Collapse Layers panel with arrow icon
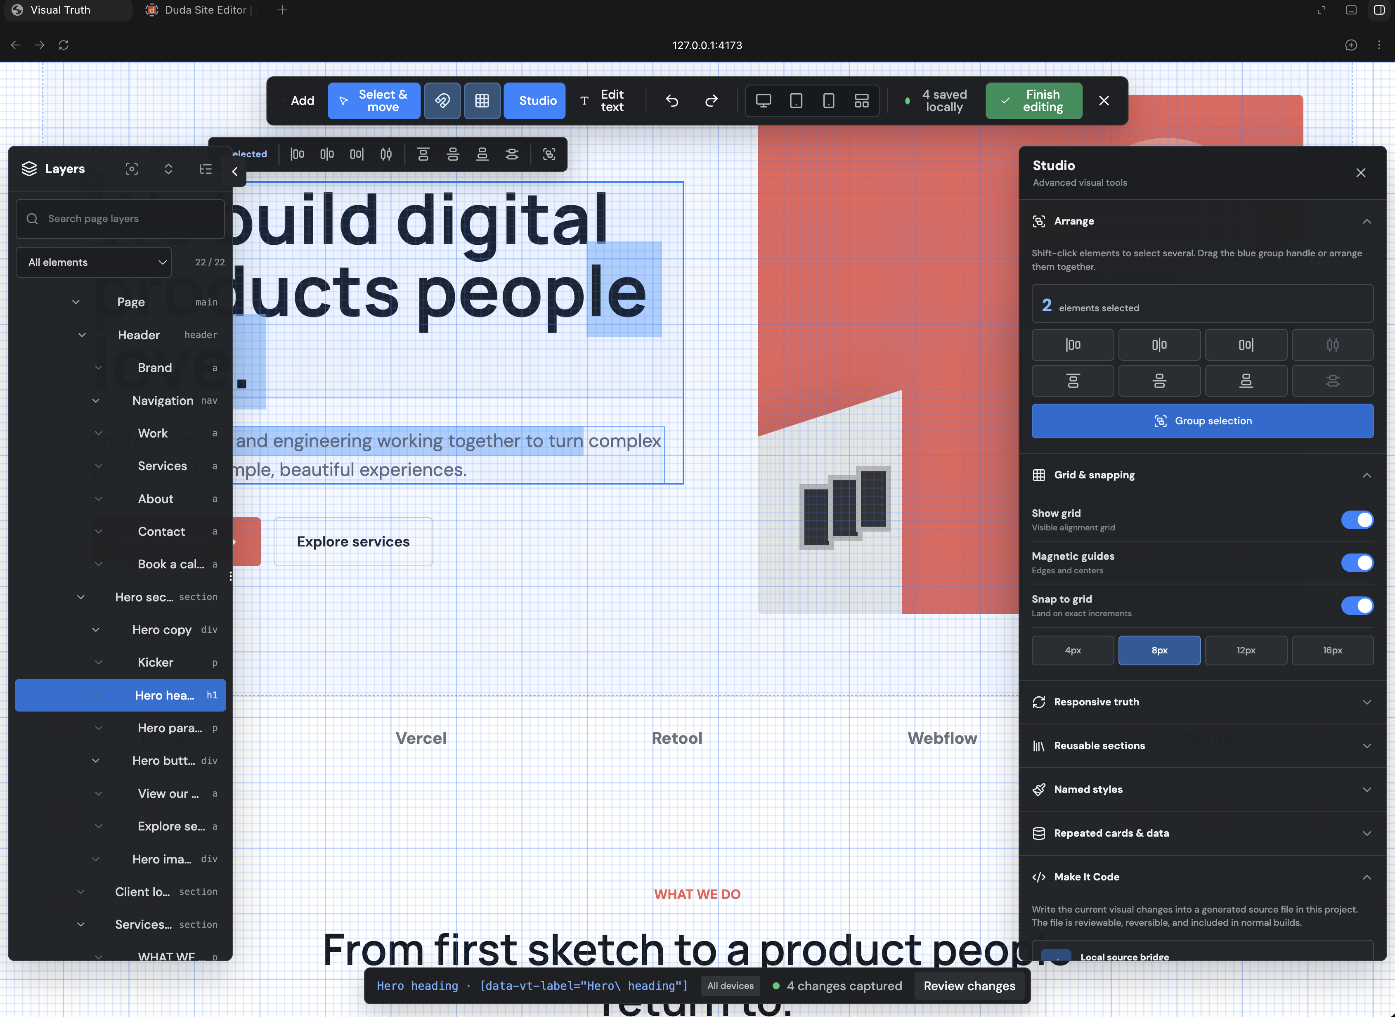 tap(234, 172)
